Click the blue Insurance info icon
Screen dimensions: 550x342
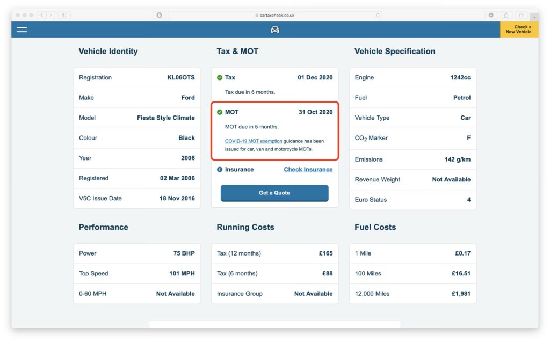tap(220, 170)
